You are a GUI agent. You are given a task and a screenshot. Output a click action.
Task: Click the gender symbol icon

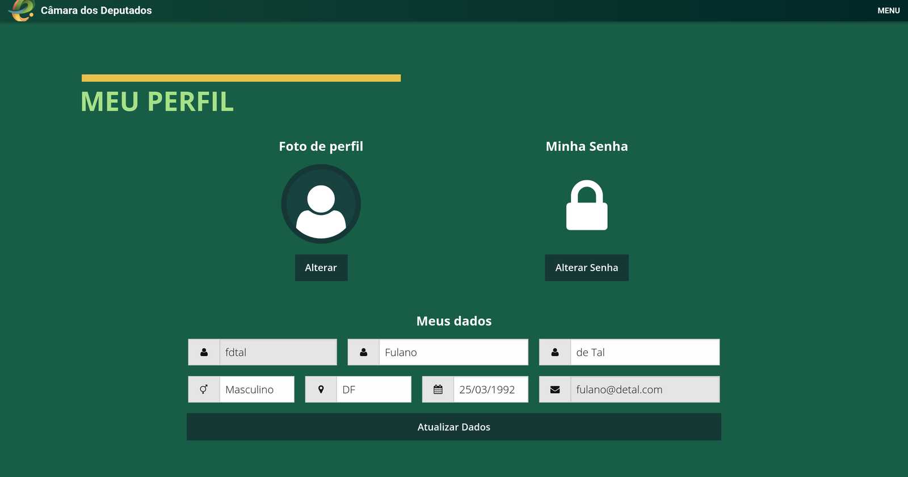pos(204,390)
